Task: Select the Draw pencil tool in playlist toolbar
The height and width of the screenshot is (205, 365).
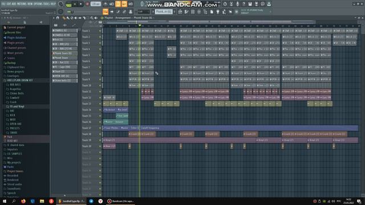Action: pyautogui.click(x=64, y=18)
